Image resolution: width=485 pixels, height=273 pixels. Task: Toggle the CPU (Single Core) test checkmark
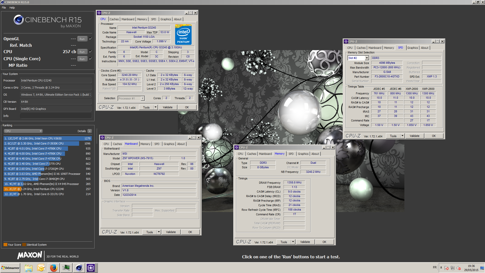coord(91,59)
